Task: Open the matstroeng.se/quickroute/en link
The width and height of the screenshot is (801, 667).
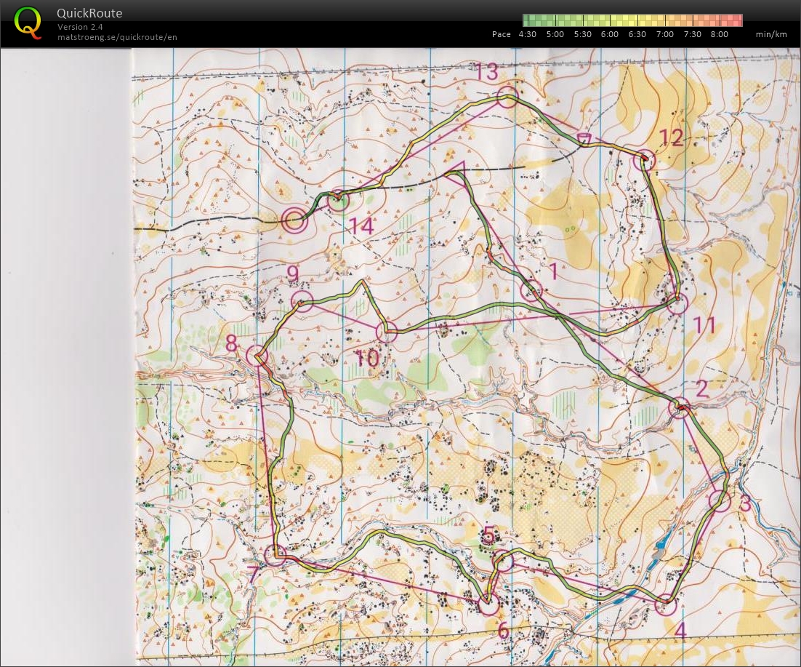Action: (117, 37)
